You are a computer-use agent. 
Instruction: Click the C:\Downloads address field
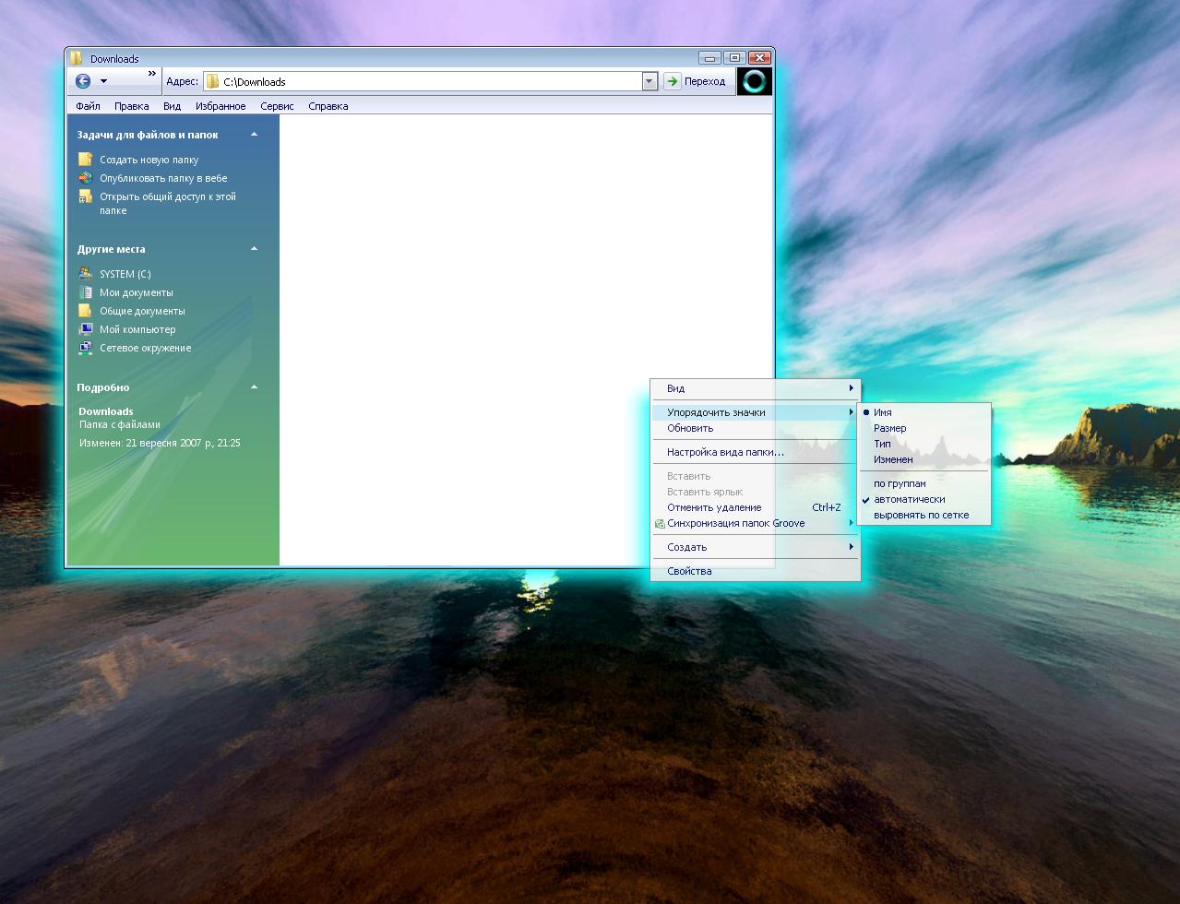(x=423, y=81)
